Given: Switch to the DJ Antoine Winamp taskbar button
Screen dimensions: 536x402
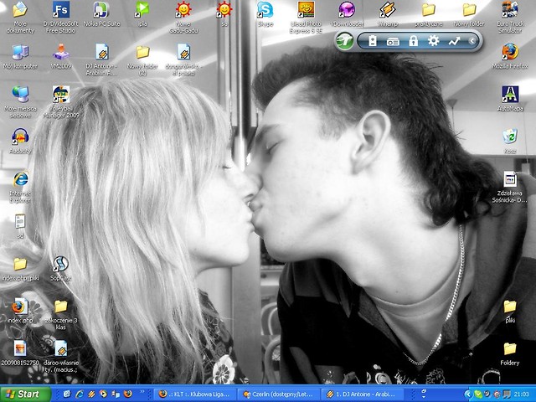Looking at the screenshot, I should pyautogui.click(x=361, y=394).
